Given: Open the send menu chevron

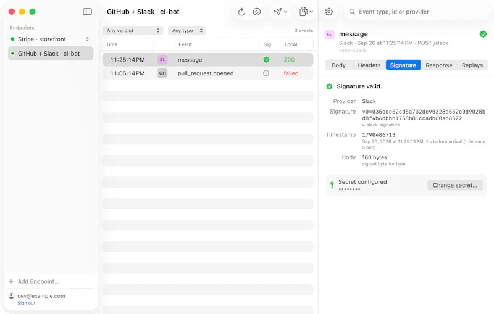Looking at the screenshot, I should pos(286,12).
